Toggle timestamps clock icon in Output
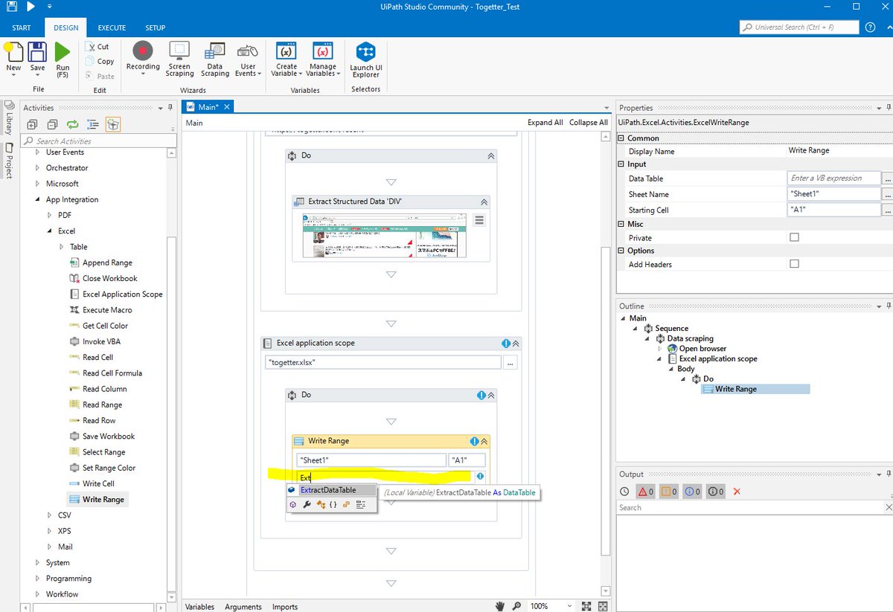The width and height of the screenshot is (893, 612). (x=624, y=492)
